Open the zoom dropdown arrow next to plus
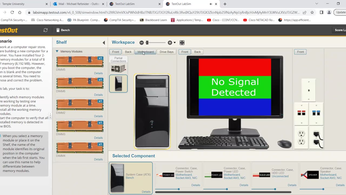Viewport: 346px width, 195px height. (x=175, y=43)
